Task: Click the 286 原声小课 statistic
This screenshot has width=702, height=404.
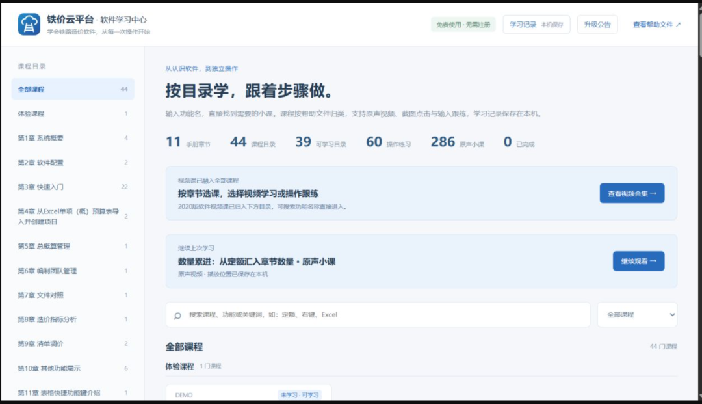Action: (457, 142)
